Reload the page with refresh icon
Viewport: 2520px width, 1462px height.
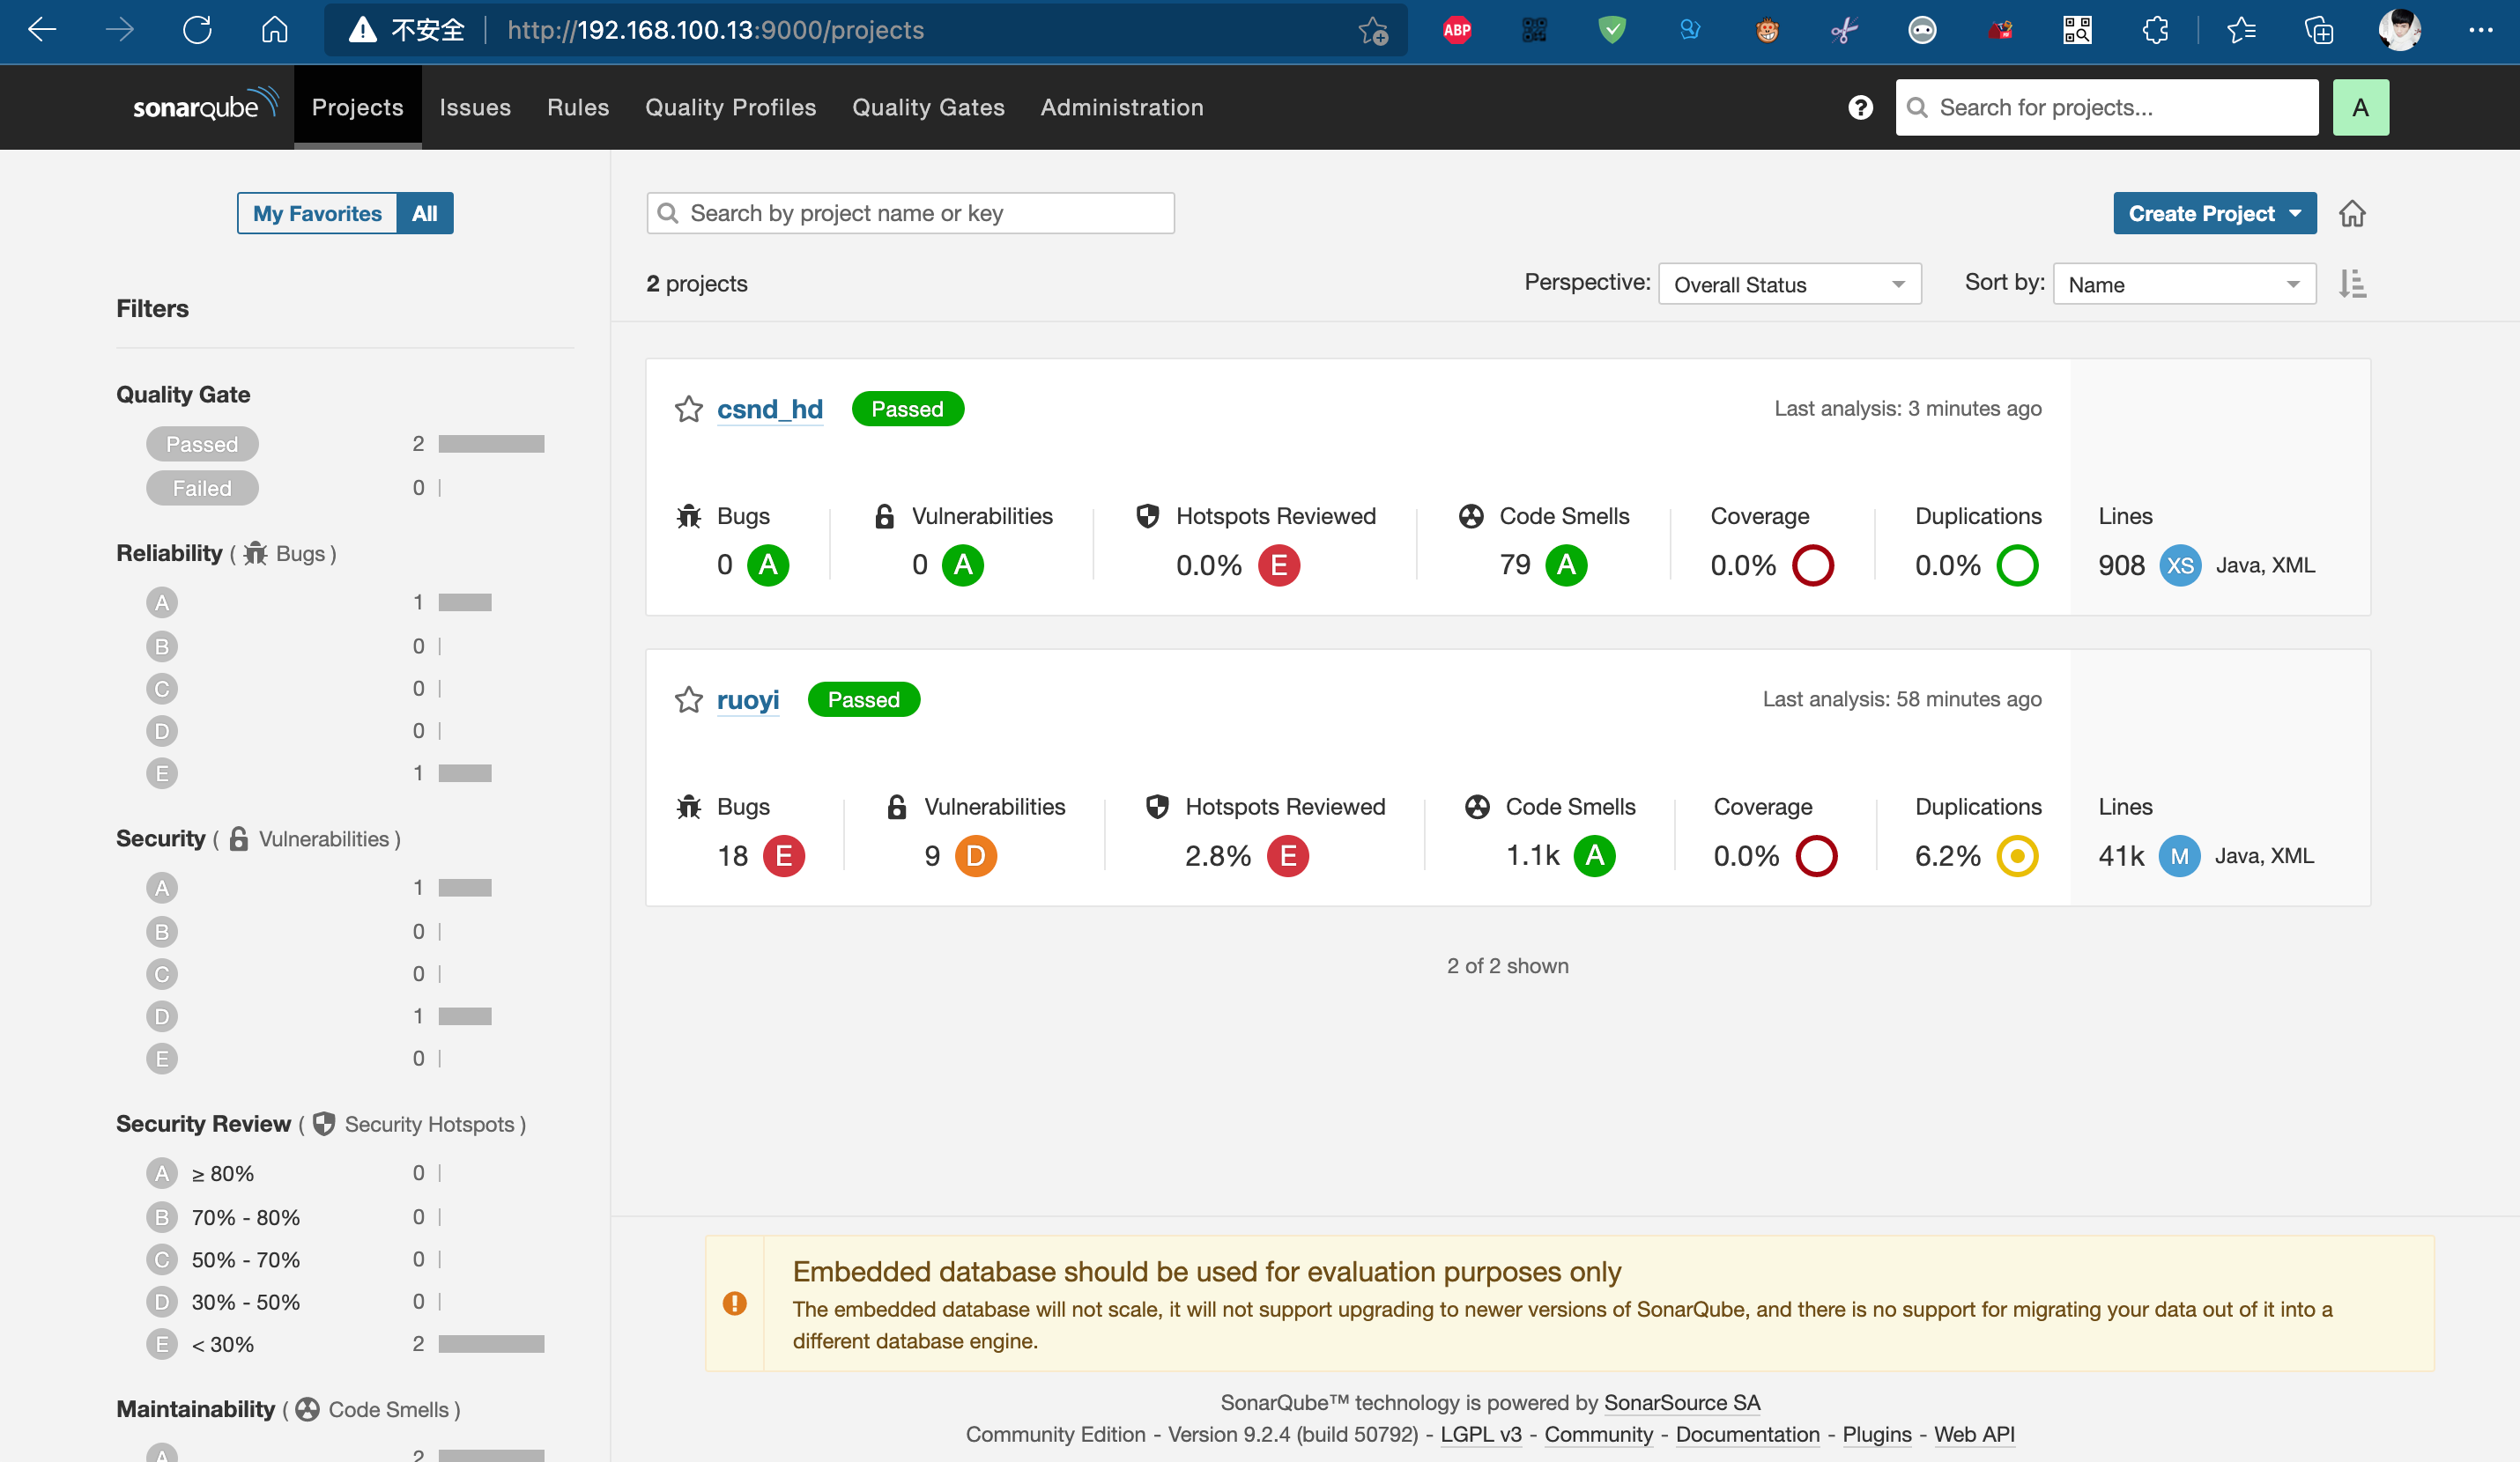[x=197, y=30]
